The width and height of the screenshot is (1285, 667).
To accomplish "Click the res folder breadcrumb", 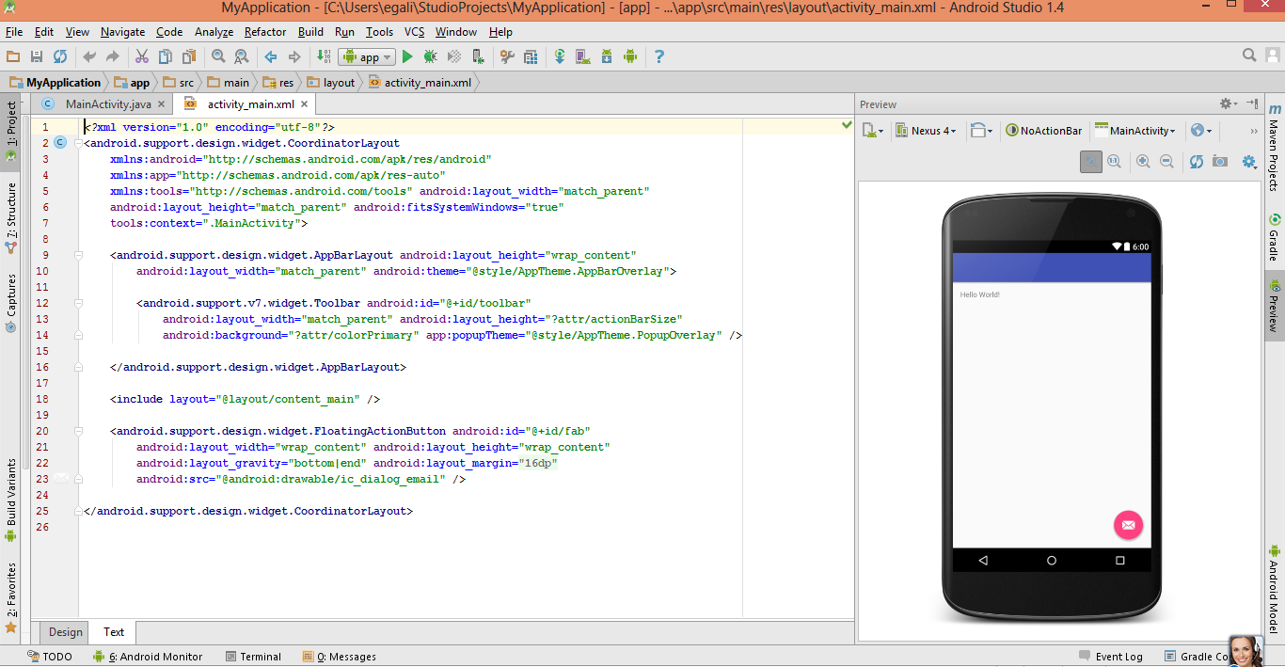I will (279, 83).
